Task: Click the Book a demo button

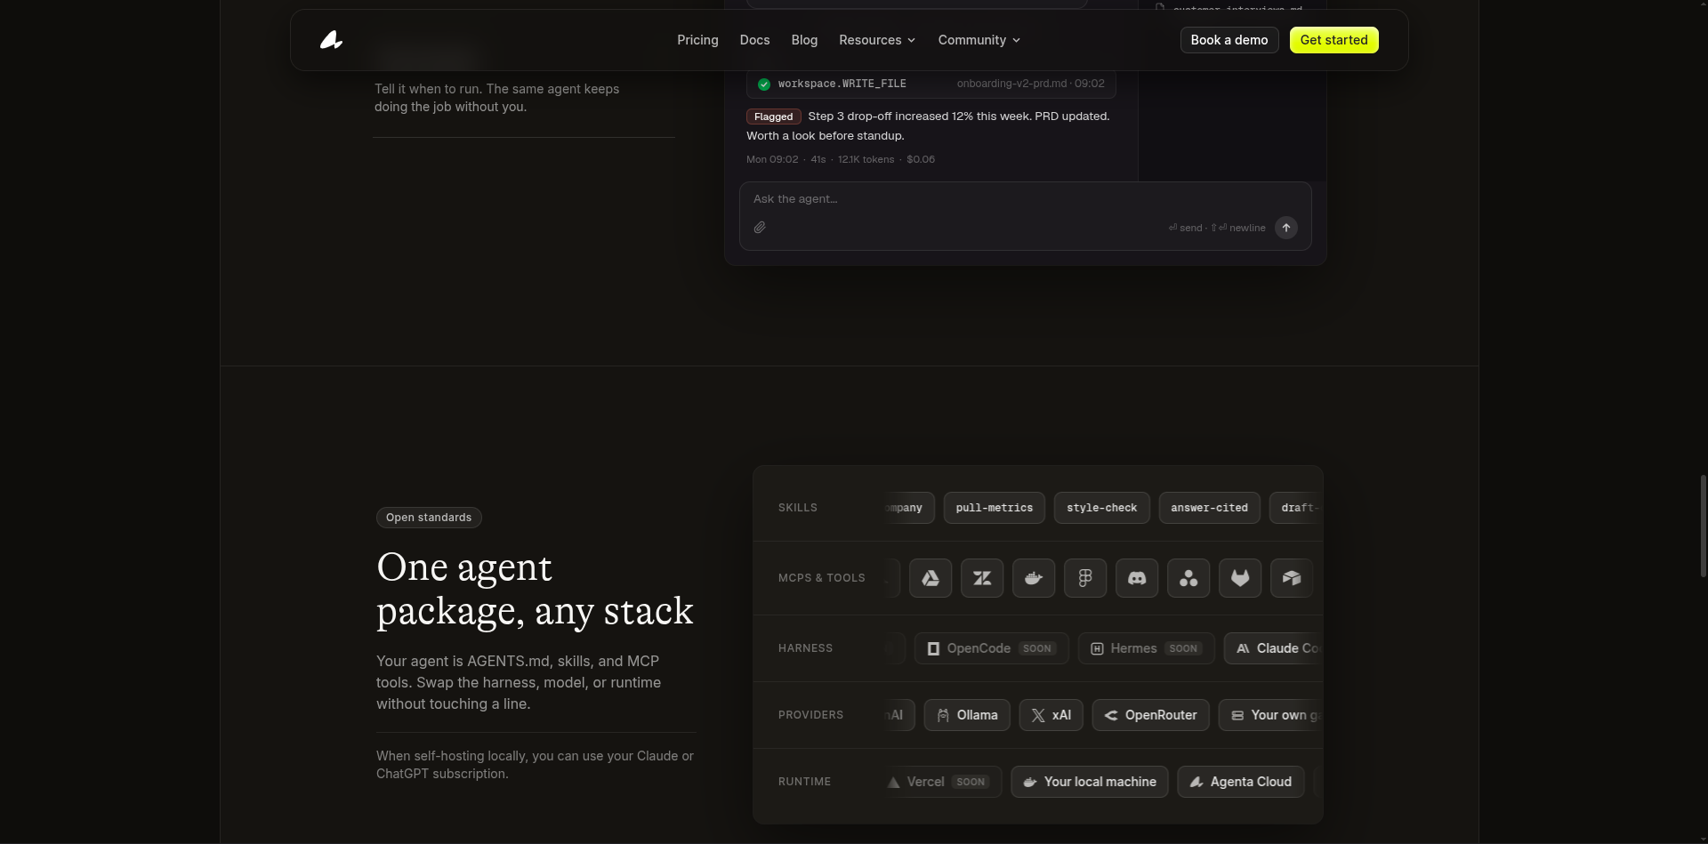Action: pyautogui.click(x=1229, y=40)
